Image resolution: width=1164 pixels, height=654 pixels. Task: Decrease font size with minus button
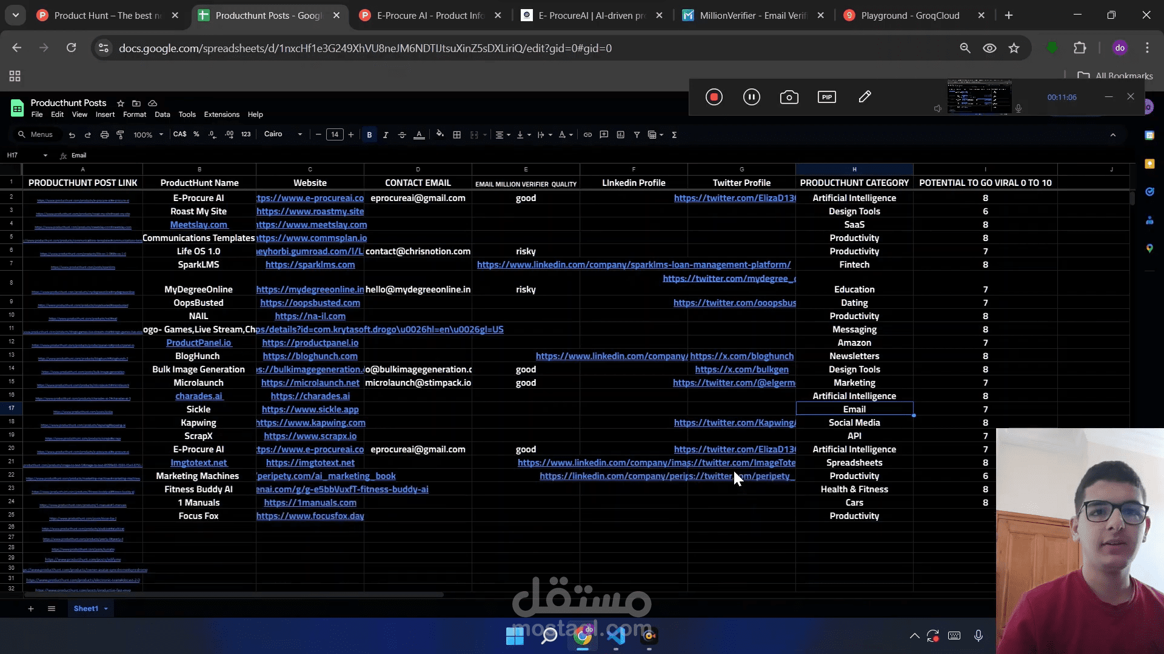point(318,134)
